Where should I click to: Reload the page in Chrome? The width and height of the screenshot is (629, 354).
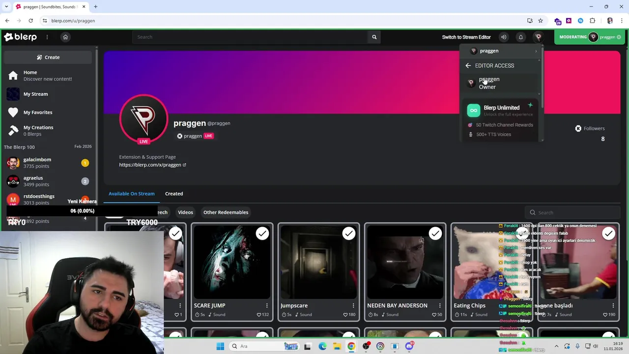[x=30, y=21]
